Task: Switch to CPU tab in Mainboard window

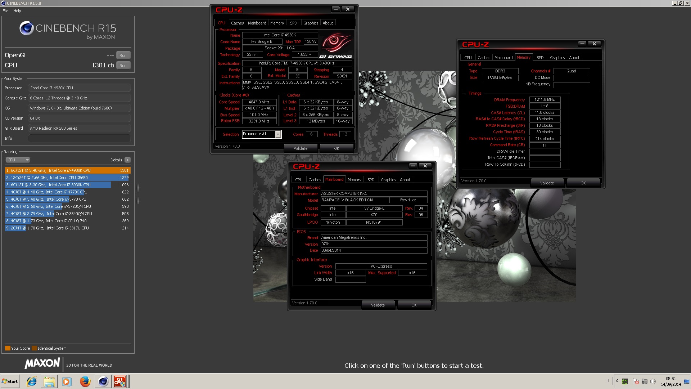Action: (x=299, y=180)
